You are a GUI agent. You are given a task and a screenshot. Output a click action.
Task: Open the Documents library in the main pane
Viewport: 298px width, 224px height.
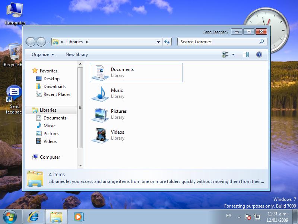tap(122, 72)
